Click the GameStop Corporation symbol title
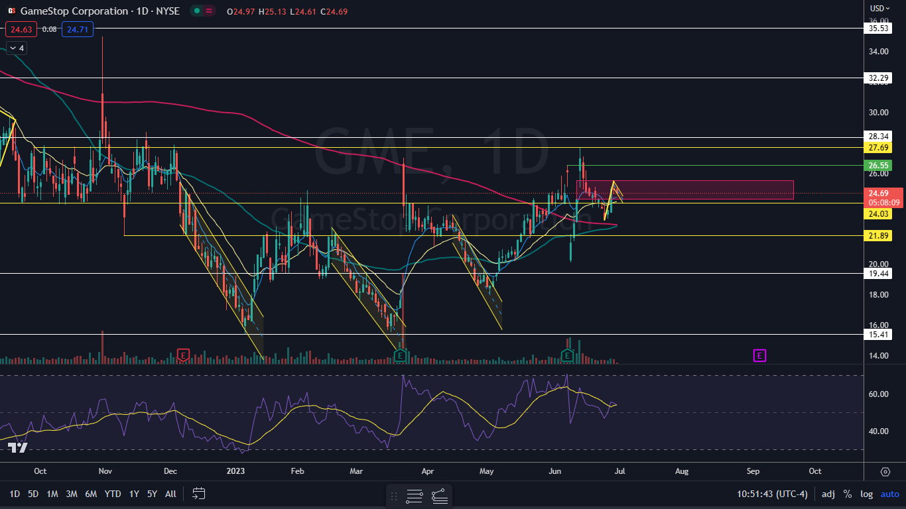 [x=74, y=11]
